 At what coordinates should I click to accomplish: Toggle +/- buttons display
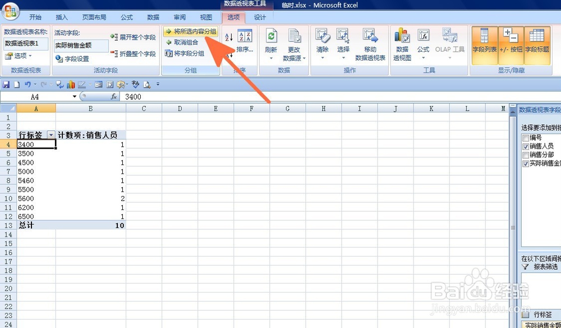pyautogui.click(x=511, y=45)
